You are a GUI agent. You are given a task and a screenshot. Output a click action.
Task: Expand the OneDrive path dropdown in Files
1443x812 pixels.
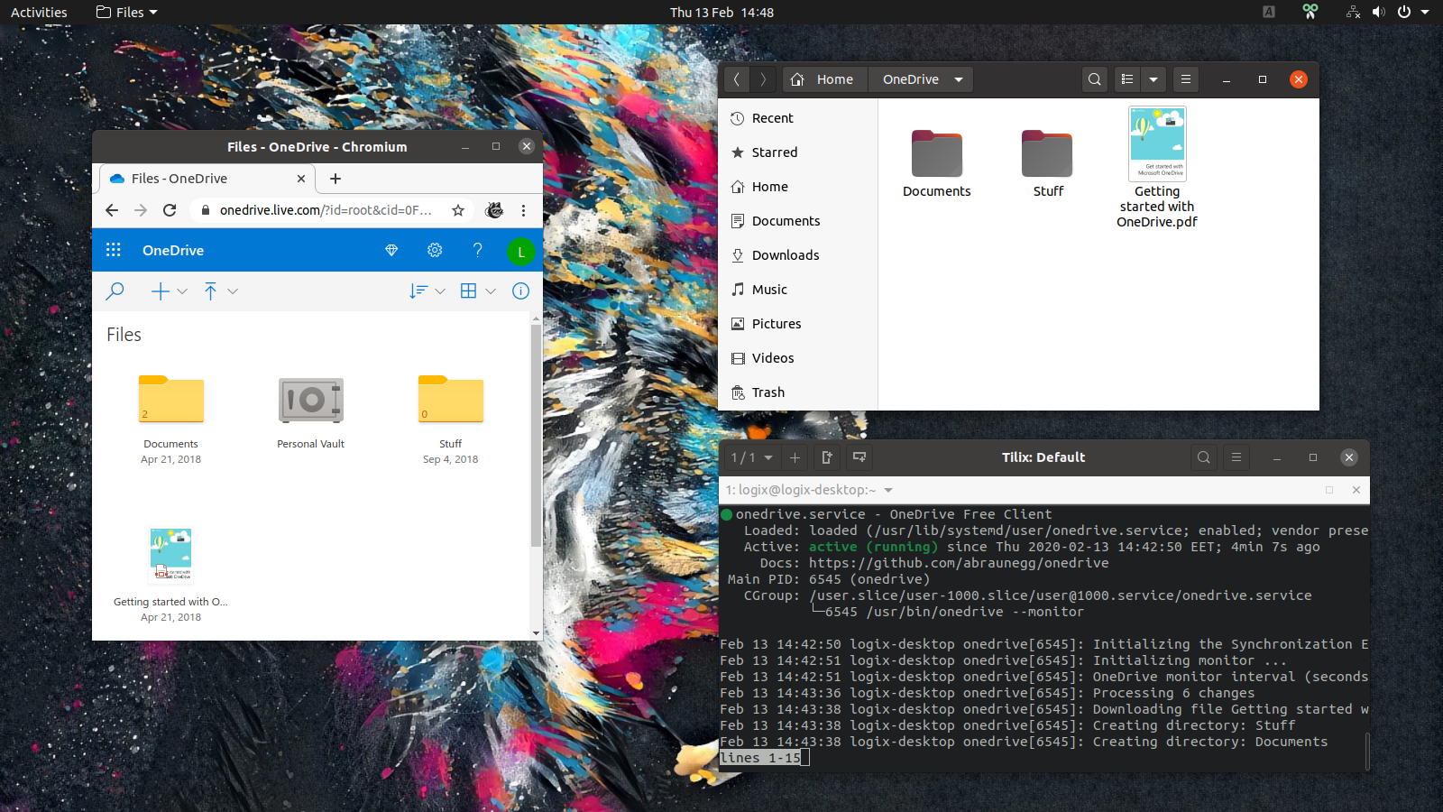coord(959,79)
